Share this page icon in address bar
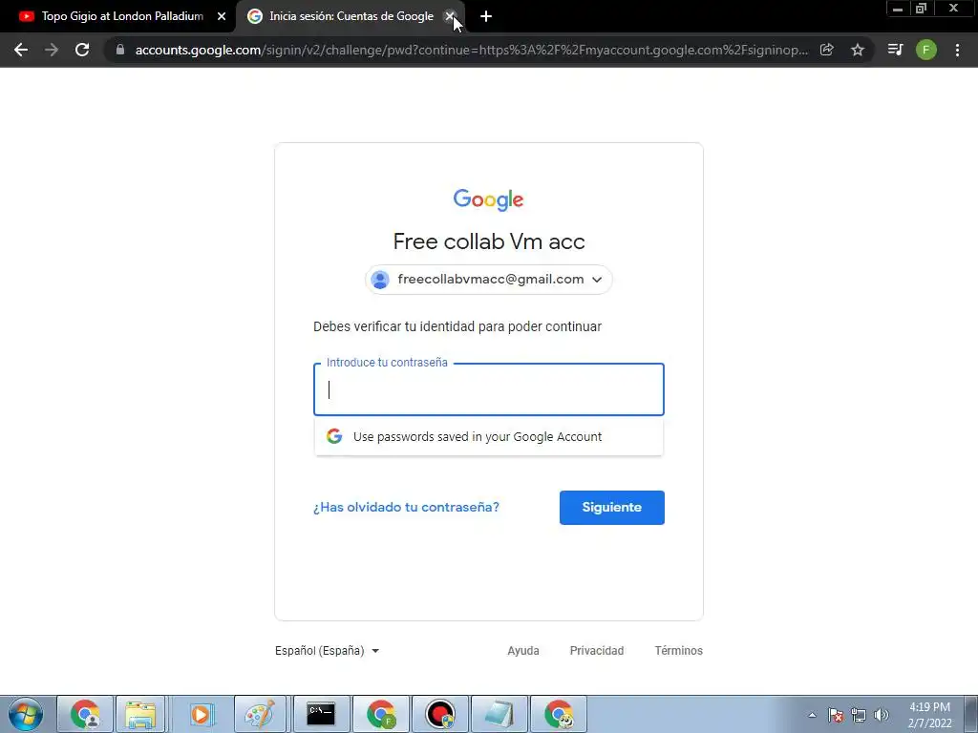 [x=826, y=50]
